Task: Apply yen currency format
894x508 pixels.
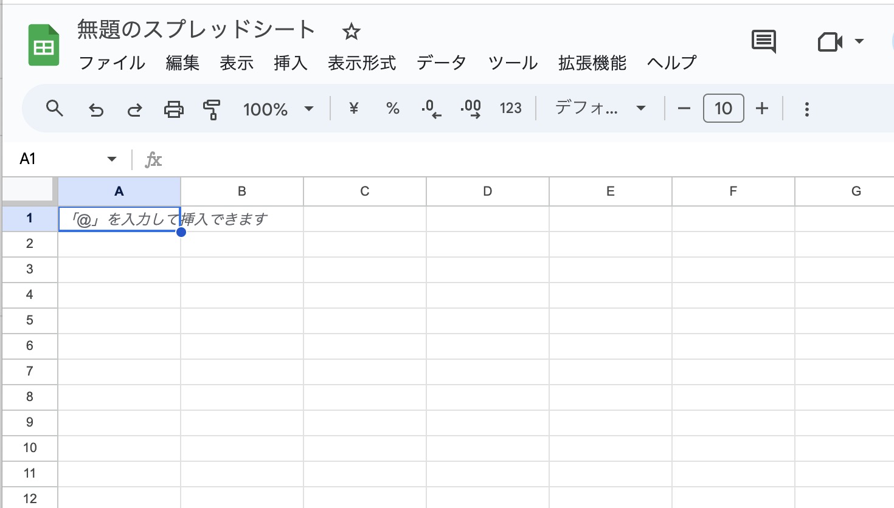Action: pyautogui.click(x=353, y=109)
